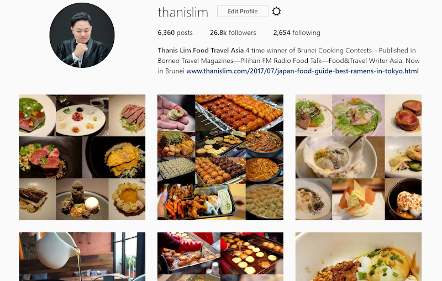Open the settings gear icon
442x281 pixels.
click(276, 11)
